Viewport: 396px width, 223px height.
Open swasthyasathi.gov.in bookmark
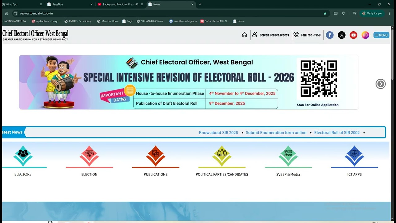click(183, 21)
